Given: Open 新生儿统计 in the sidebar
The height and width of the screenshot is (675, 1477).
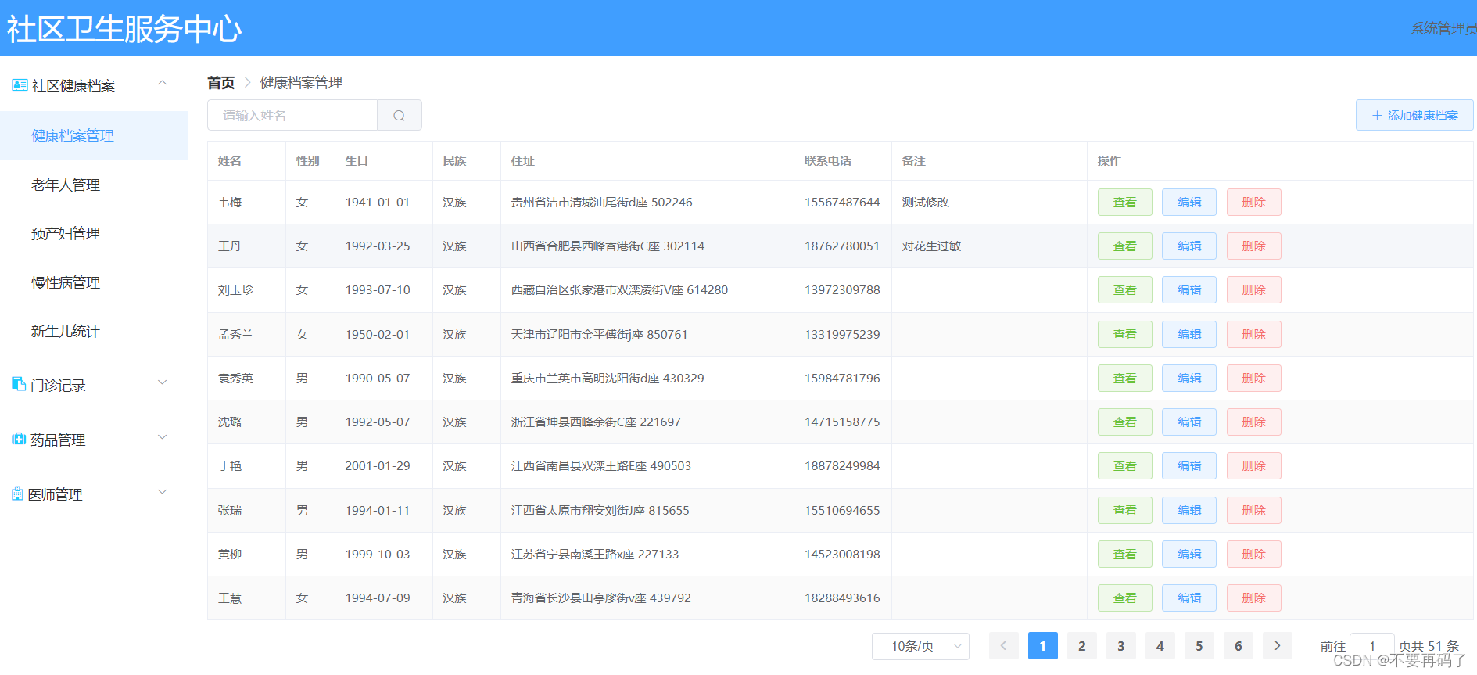Looking at the screenshot, I should coord(94,332).
